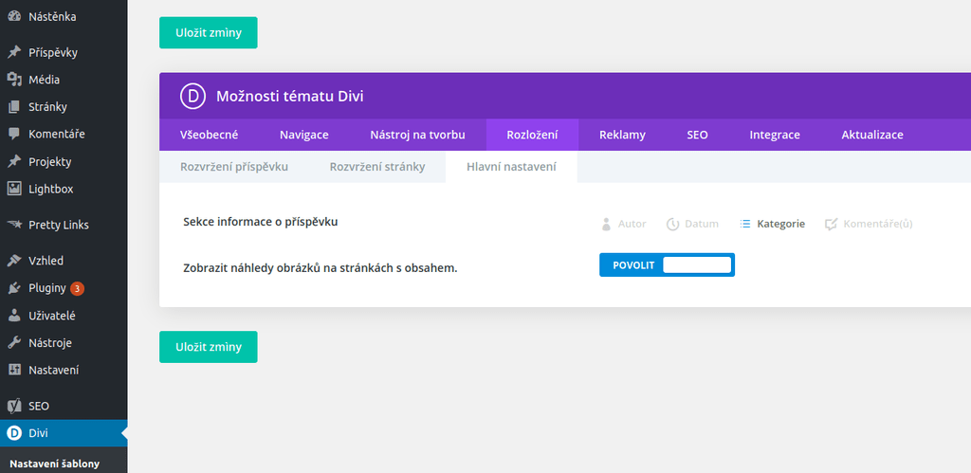Click the Pretty Links star icon
The height and width of the screenshot is (473, 971).
(13, 225)
